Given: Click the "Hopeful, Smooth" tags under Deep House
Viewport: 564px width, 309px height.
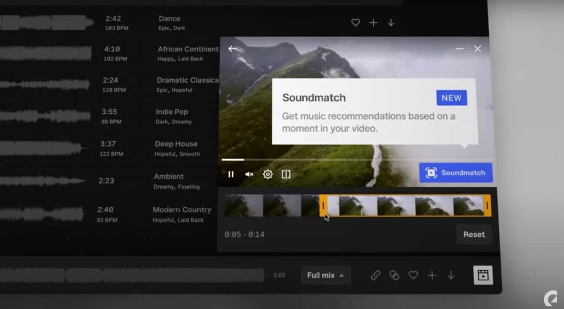Looking at the screenshot, I should click(x=177, y=154).
